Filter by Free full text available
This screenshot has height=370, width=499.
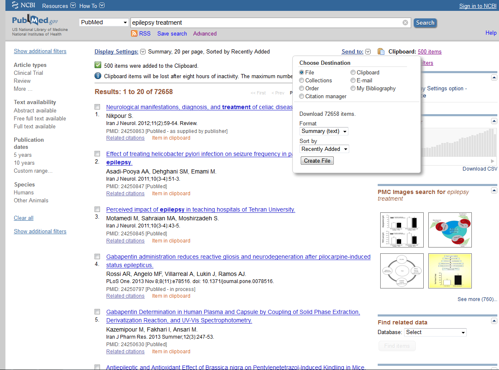40,119
